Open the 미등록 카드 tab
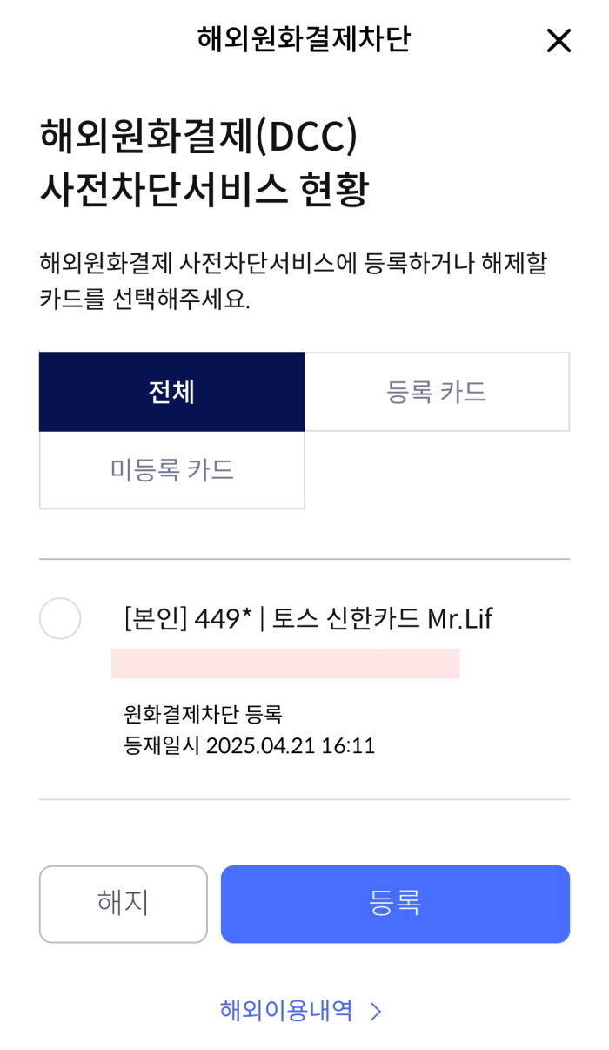 coord(171,470)
